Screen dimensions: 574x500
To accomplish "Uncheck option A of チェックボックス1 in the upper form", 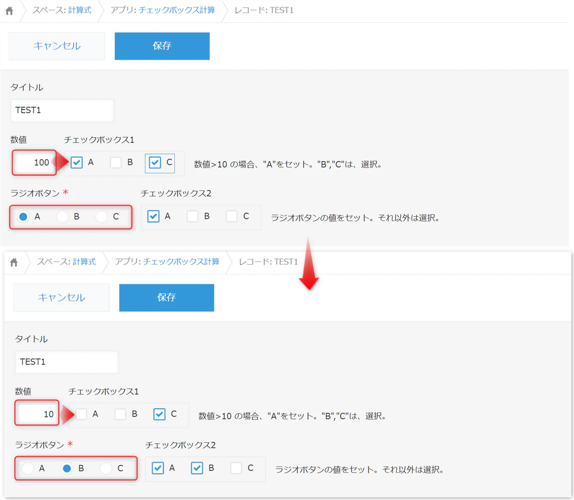I will (76, 162).
